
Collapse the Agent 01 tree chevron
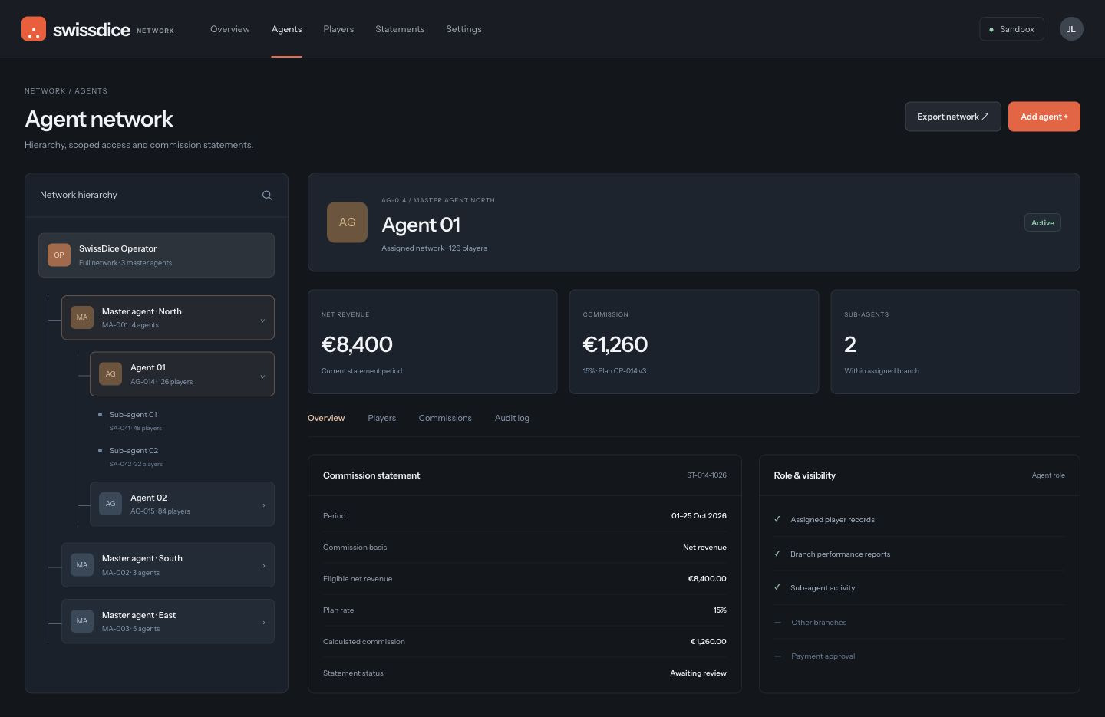(x=262, y=377)
